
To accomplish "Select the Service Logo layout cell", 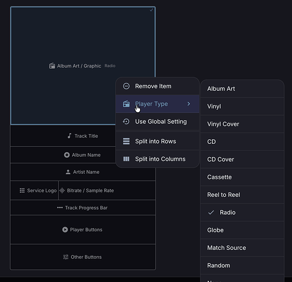I will tap(34, 191).
